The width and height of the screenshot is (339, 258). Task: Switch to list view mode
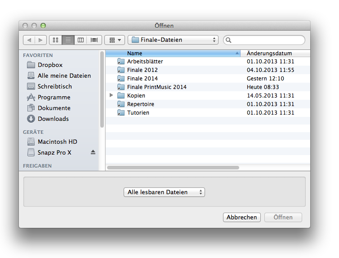pos(68,40)
